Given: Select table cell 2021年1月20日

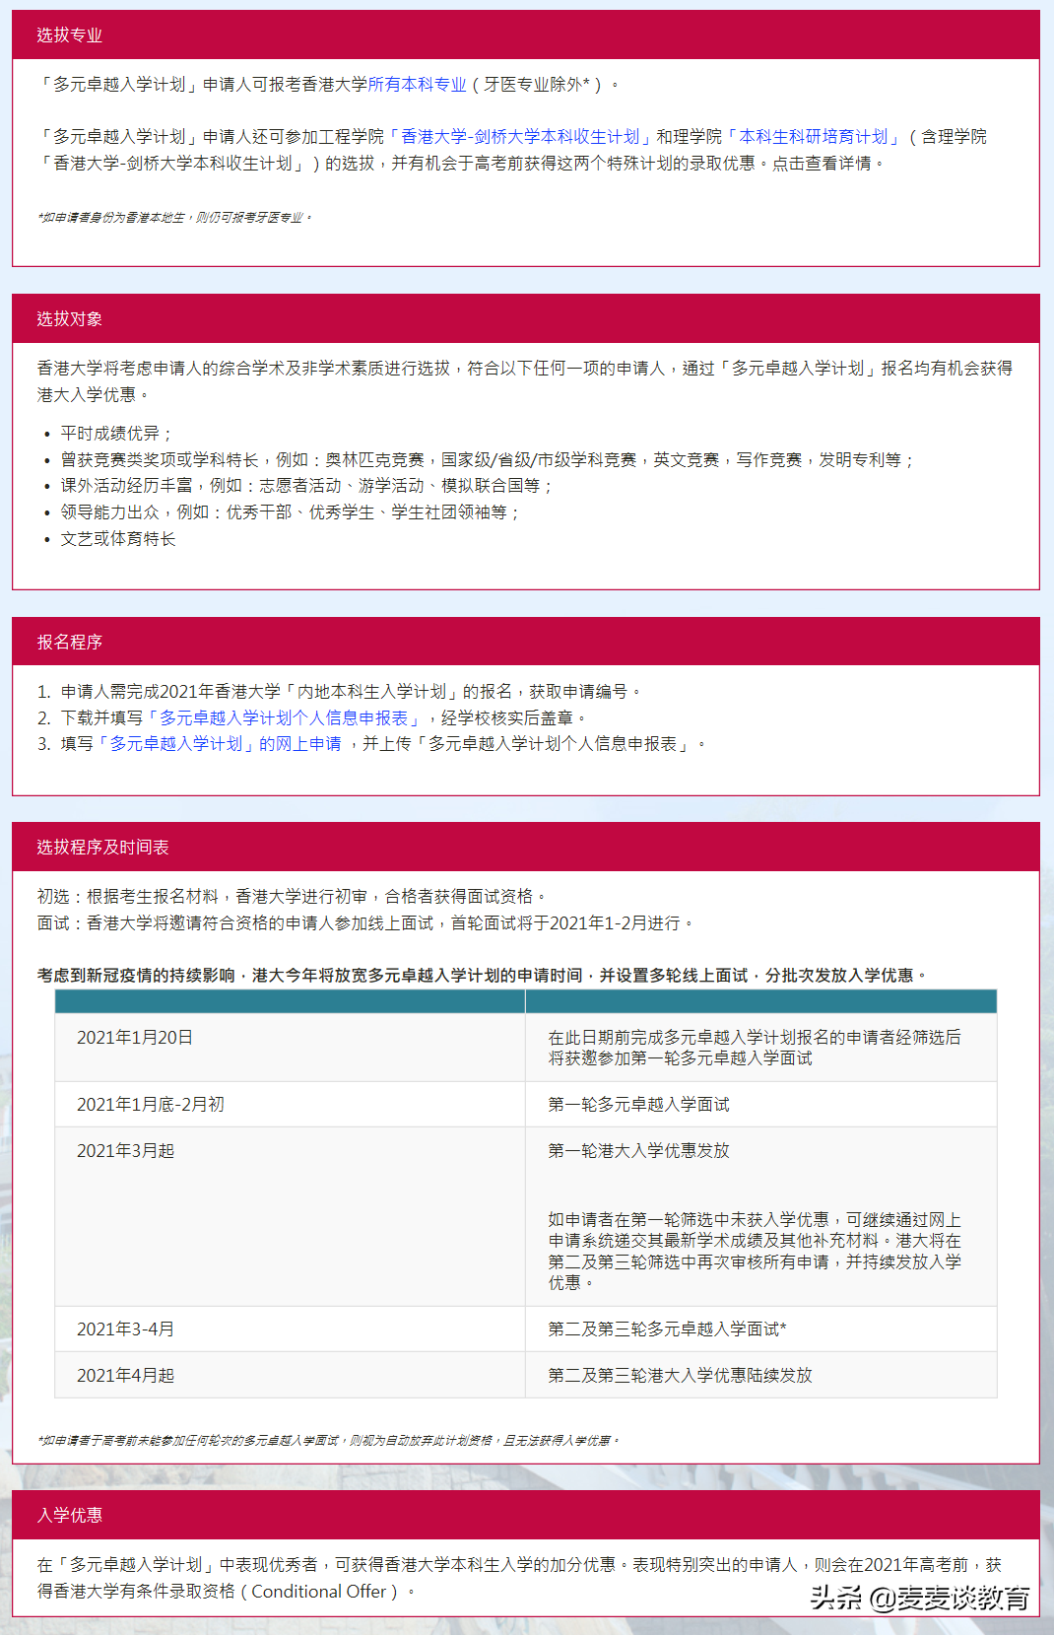Looking at the screenshot, I should click(x=290, y=1048).
